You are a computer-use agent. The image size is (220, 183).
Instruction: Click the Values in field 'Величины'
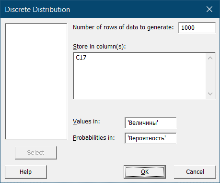click(151, 123)
